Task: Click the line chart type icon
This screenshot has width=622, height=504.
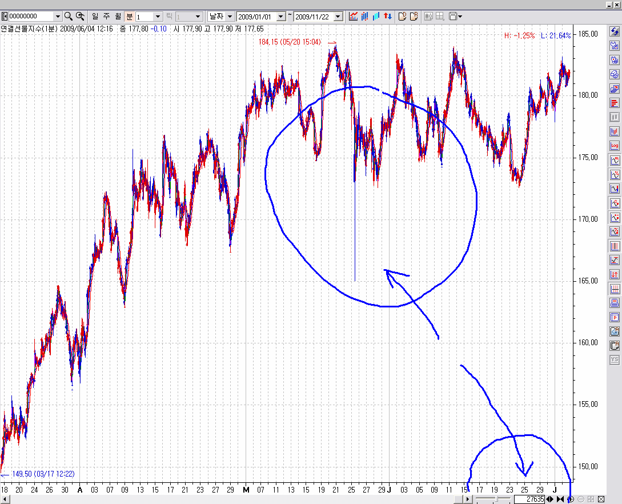Action: 354,17
